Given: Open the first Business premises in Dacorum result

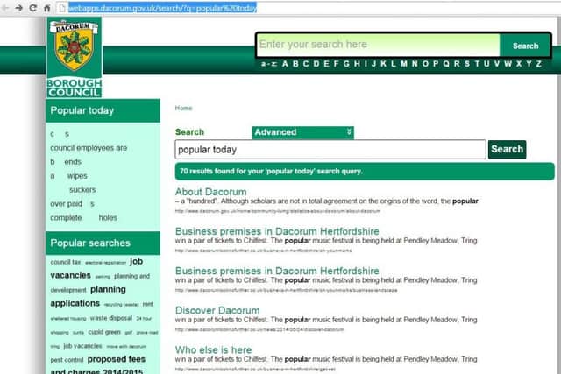Looking at the screenshot, I should [x=277, y=231].
